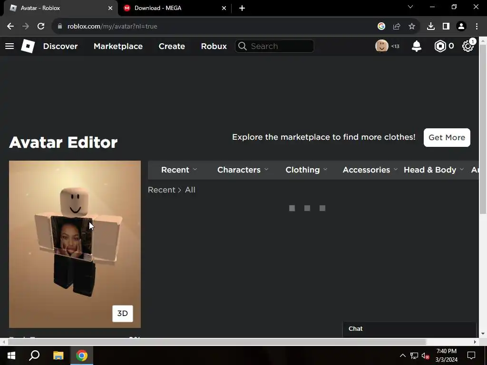Click the All breadcrumb text
Image resolution: width=487 pixels, height=365 pixels.
[x=190, y=190]
